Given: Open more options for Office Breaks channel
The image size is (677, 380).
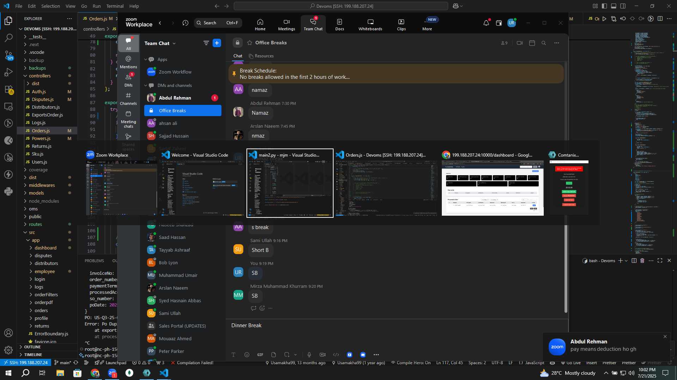Looking at the screenshot, I should pyautogui.click(x=557, y=43).
